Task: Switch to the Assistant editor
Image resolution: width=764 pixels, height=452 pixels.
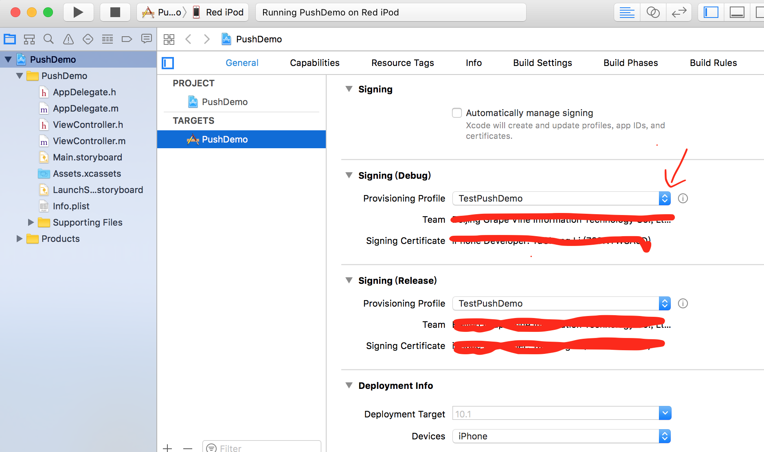Action: pos(653,12)
